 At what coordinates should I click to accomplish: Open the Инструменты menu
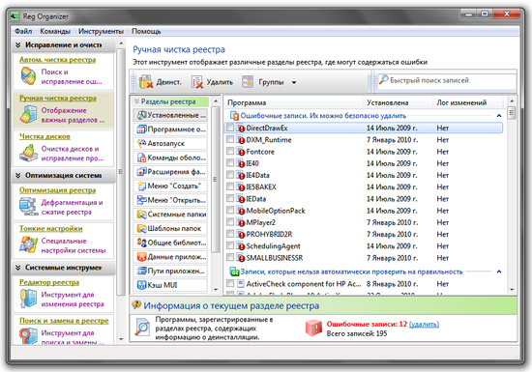(101, 31)
